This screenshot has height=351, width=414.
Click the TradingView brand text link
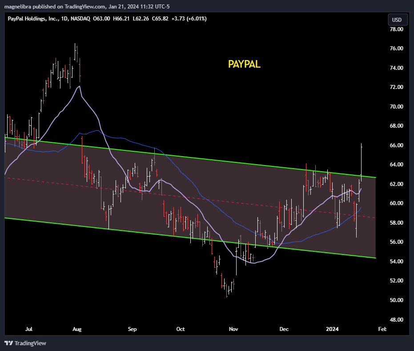[30, 343]
